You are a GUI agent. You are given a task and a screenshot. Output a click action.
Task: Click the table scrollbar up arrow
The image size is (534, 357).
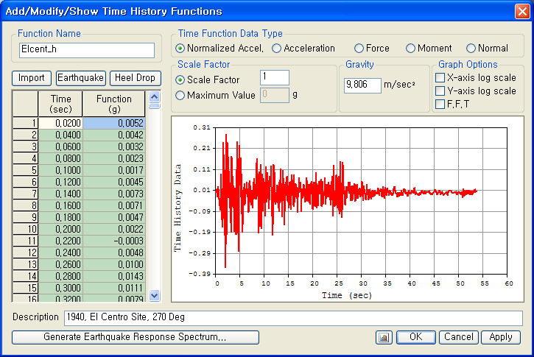coord(154,97)
